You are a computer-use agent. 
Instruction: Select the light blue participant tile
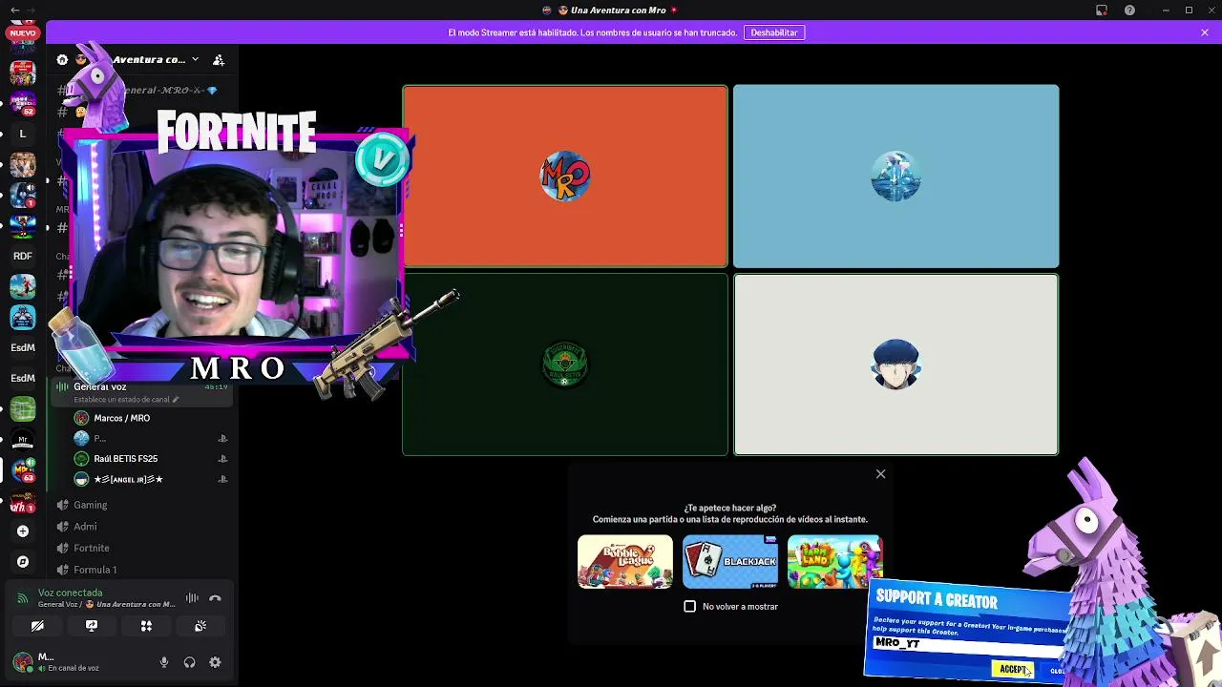896,177
